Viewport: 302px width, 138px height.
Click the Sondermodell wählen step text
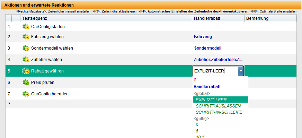pos(52,48)
